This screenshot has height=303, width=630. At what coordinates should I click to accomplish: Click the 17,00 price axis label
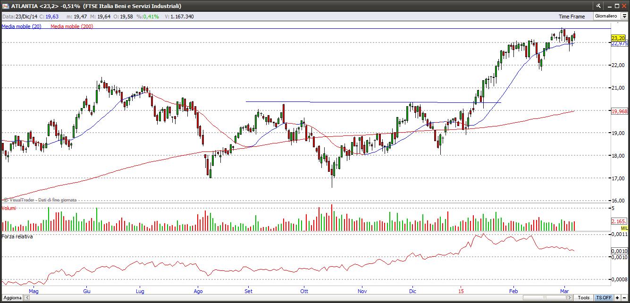click(618, 178)
